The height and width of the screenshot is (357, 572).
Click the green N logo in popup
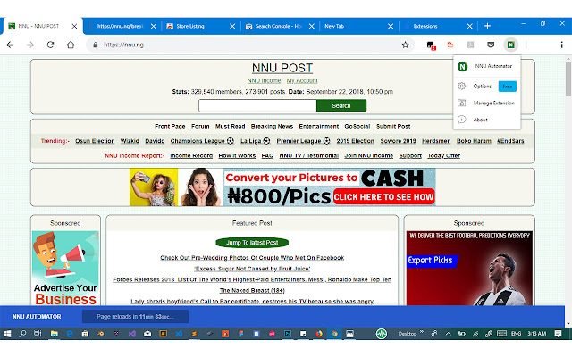[462, 66]
